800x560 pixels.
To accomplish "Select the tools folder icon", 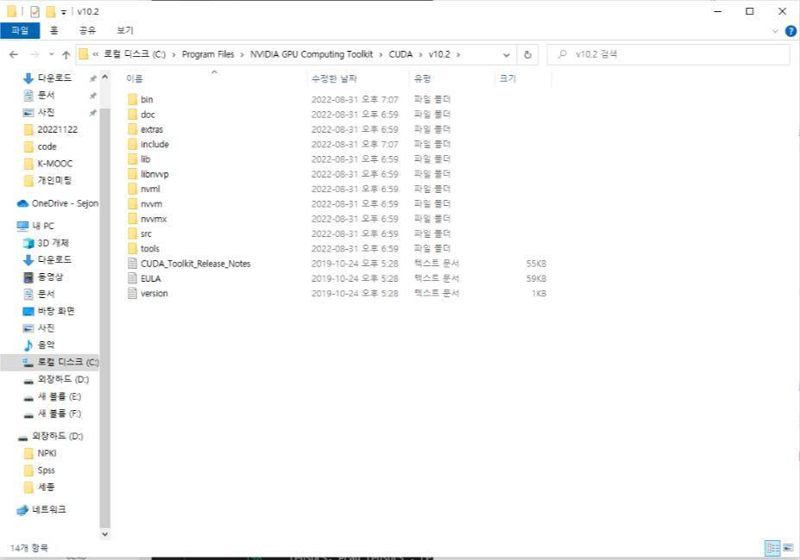I will pyautogui.click(x=133, y=249).
